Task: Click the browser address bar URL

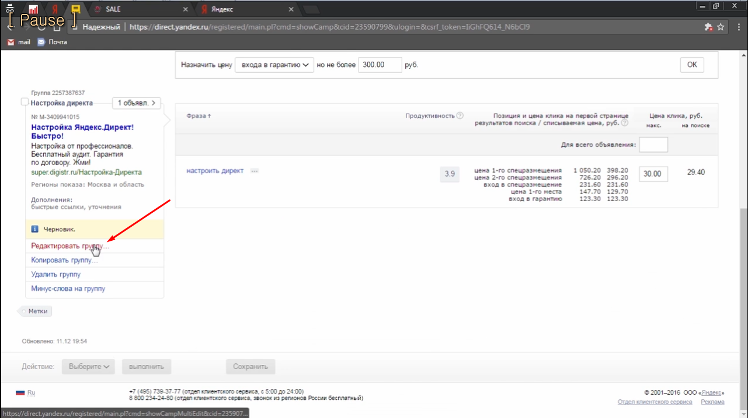Action: [x=329, y=27]
